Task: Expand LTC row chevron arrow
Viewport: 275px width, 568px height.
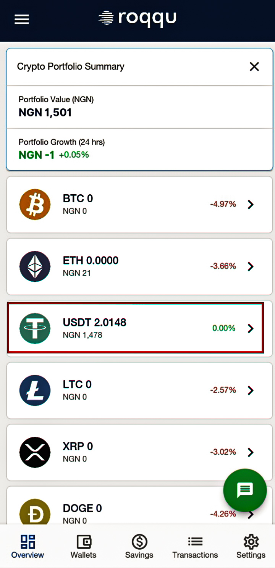Action: [x=251, y=390]
